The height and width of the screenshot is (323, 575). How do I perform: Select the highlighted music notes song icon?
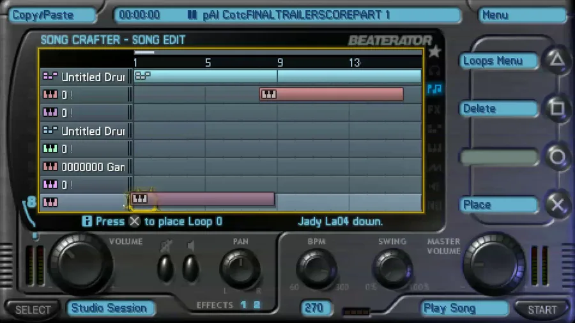[x=434, y=89]
